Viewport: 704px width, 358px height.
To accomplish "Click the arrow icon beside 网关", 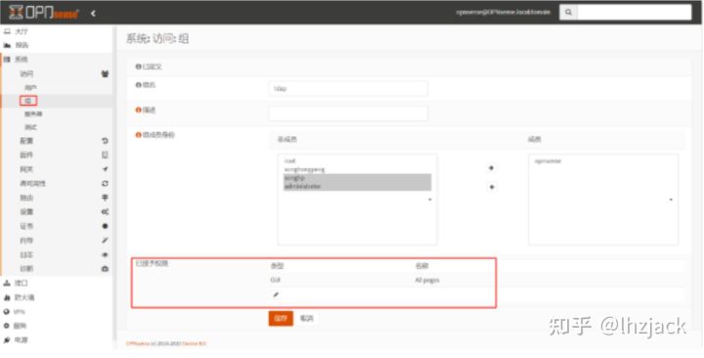I will coord(105,169).
